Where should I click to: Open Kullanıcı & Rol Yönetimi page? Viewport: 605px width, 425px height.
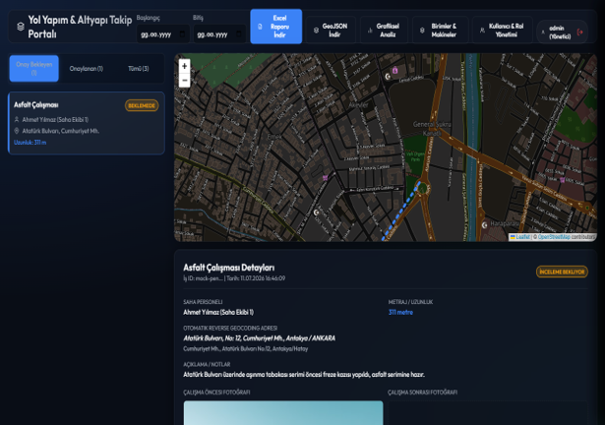coord(502,30)
